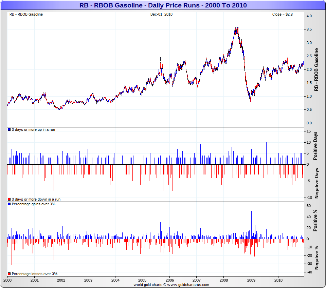326x288 pixels.
Task: Click the 2009 year label on the x-axis
Action: (x=251, y=280)
